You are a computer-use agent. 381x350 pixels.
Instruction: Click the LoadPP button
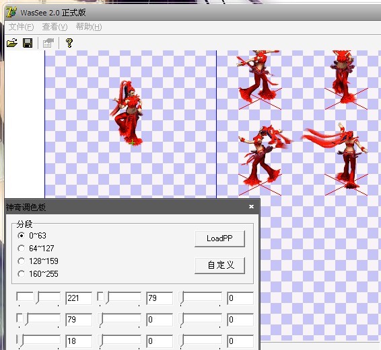(219, 238)
